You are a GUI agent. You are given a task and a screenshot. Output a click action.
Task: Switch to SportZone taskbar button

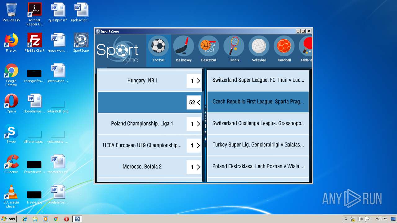(x=77, y=219)
